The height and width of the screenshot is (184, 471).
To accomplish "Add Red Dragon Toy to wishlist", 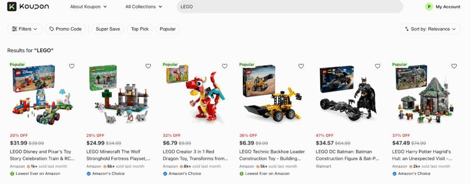I will point(224,66).
